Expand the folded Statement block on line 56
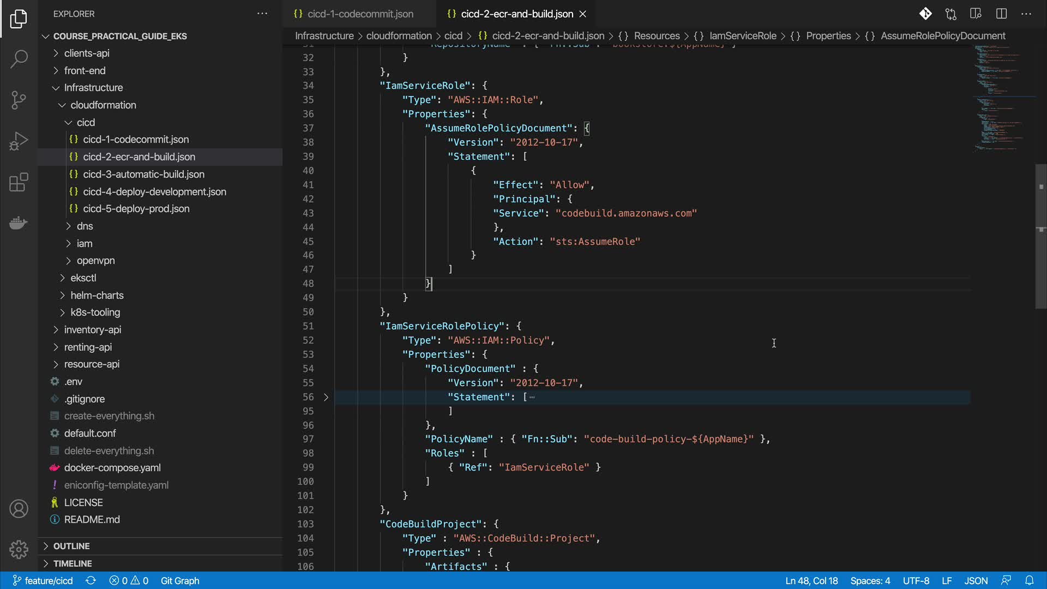The height and width of the screenshot is (589, 1047). 326,397
